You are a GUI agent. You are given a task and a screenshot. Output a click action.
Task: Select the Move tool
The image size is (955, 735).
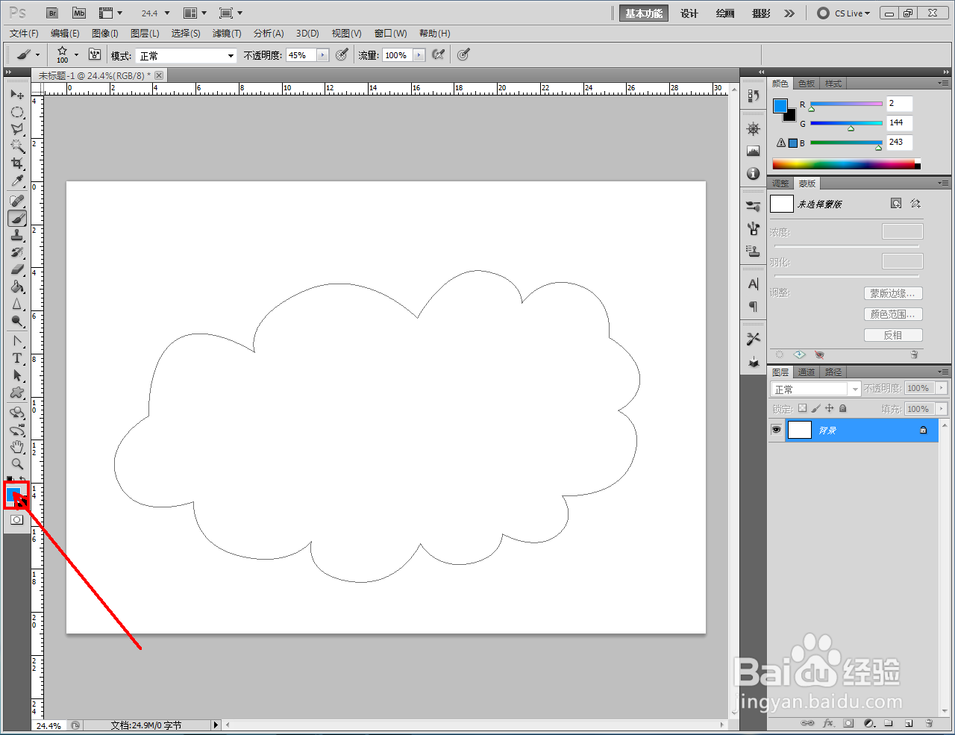pos(17,95)
